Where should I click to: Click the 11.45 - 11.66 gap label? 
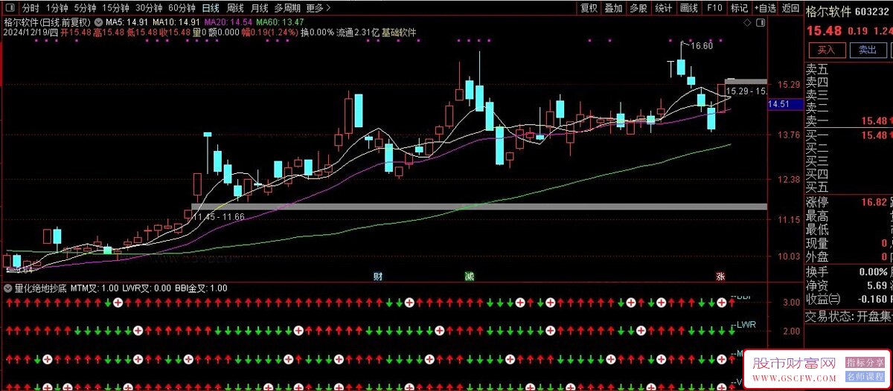tap(220, 216)
